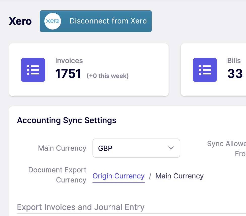The height and width of the screenshot is (216, 246).
Task: Toggle the Document Export Currency setting
Action: [x=118, y=176]
